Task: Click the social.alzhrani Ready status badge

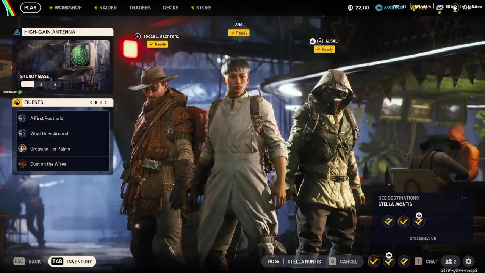Action: [158, 44]
